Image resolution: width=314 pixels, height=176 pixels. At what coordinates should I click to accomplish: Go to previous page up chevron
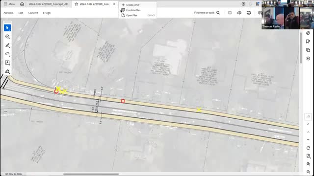coord(308,132)
